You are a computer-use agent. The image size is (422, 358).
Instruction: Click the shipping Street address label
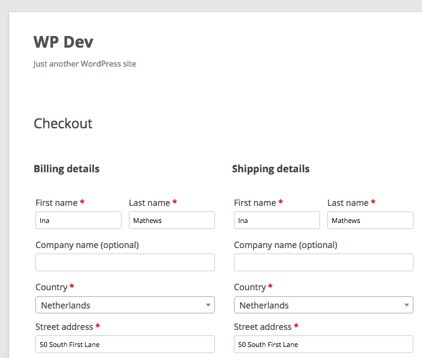[263, 327]
